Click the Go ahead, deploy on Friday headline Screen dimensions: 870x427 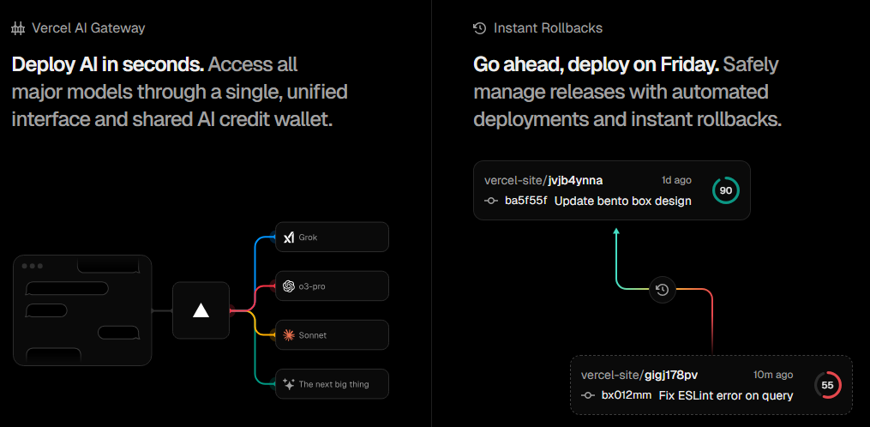[596, 65]
